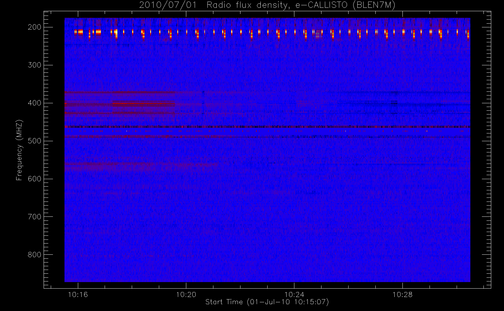Select the '400' frequency axis label

tap(35, 103)
